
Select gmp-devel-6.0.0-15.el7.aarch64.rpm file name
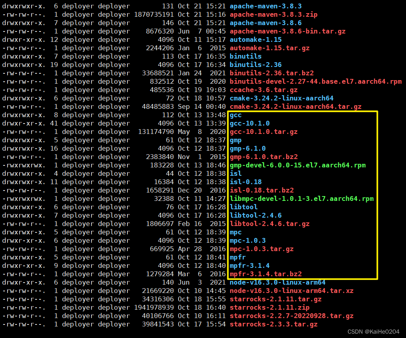[298, 165]
